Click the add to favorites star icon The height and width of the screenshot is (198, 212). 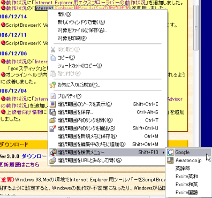click(x=53, y=85)
